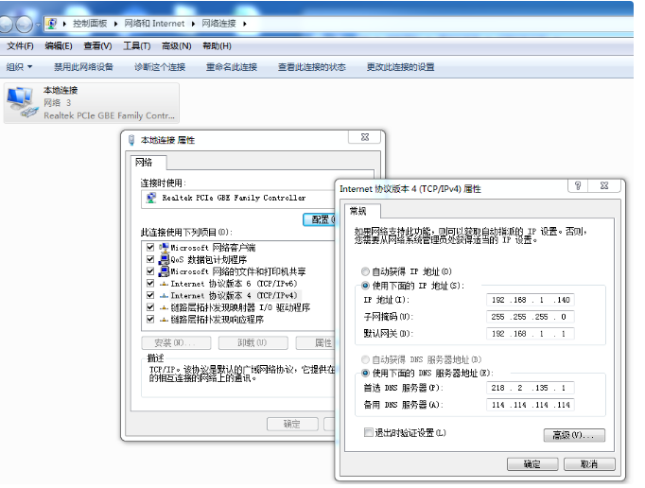
Task: Close the 本地连接 属性 dialog
Action: click(361, 138)
